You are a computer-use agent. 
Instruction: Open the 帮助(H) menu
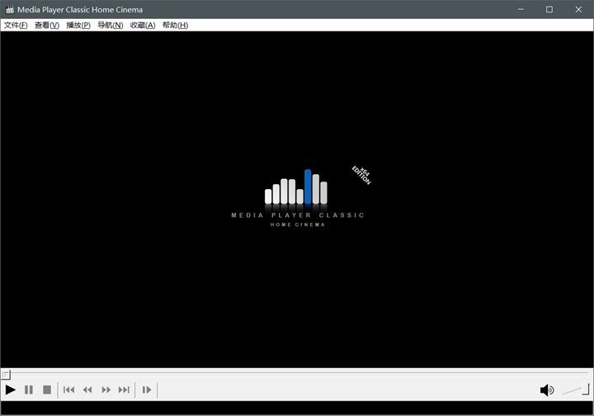pos(175,25)
